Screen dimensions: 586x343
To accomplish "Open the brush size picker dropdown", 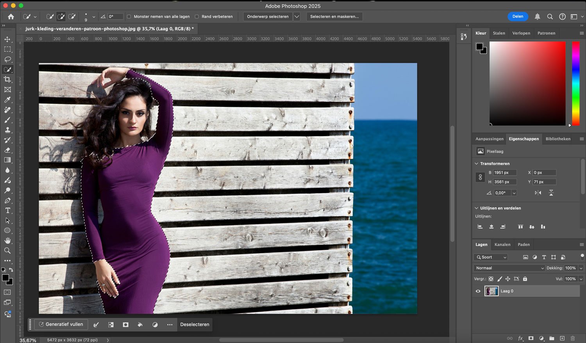I will [x=94, y=17].
